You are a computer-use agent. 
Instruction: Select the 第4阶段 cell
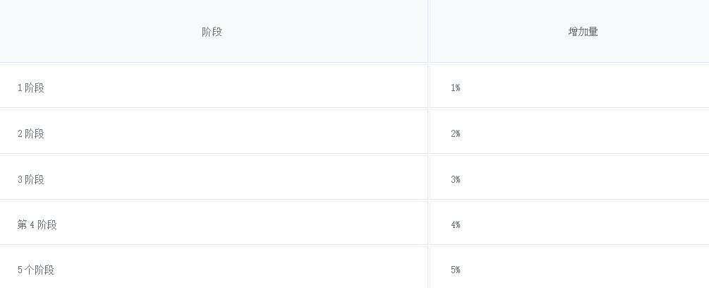[37, 224]
